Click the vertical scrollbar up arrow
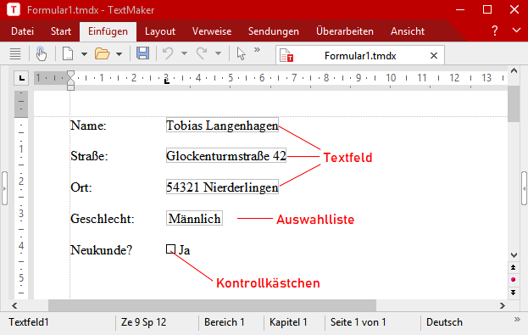528x335 pixels. pos(514,70)
